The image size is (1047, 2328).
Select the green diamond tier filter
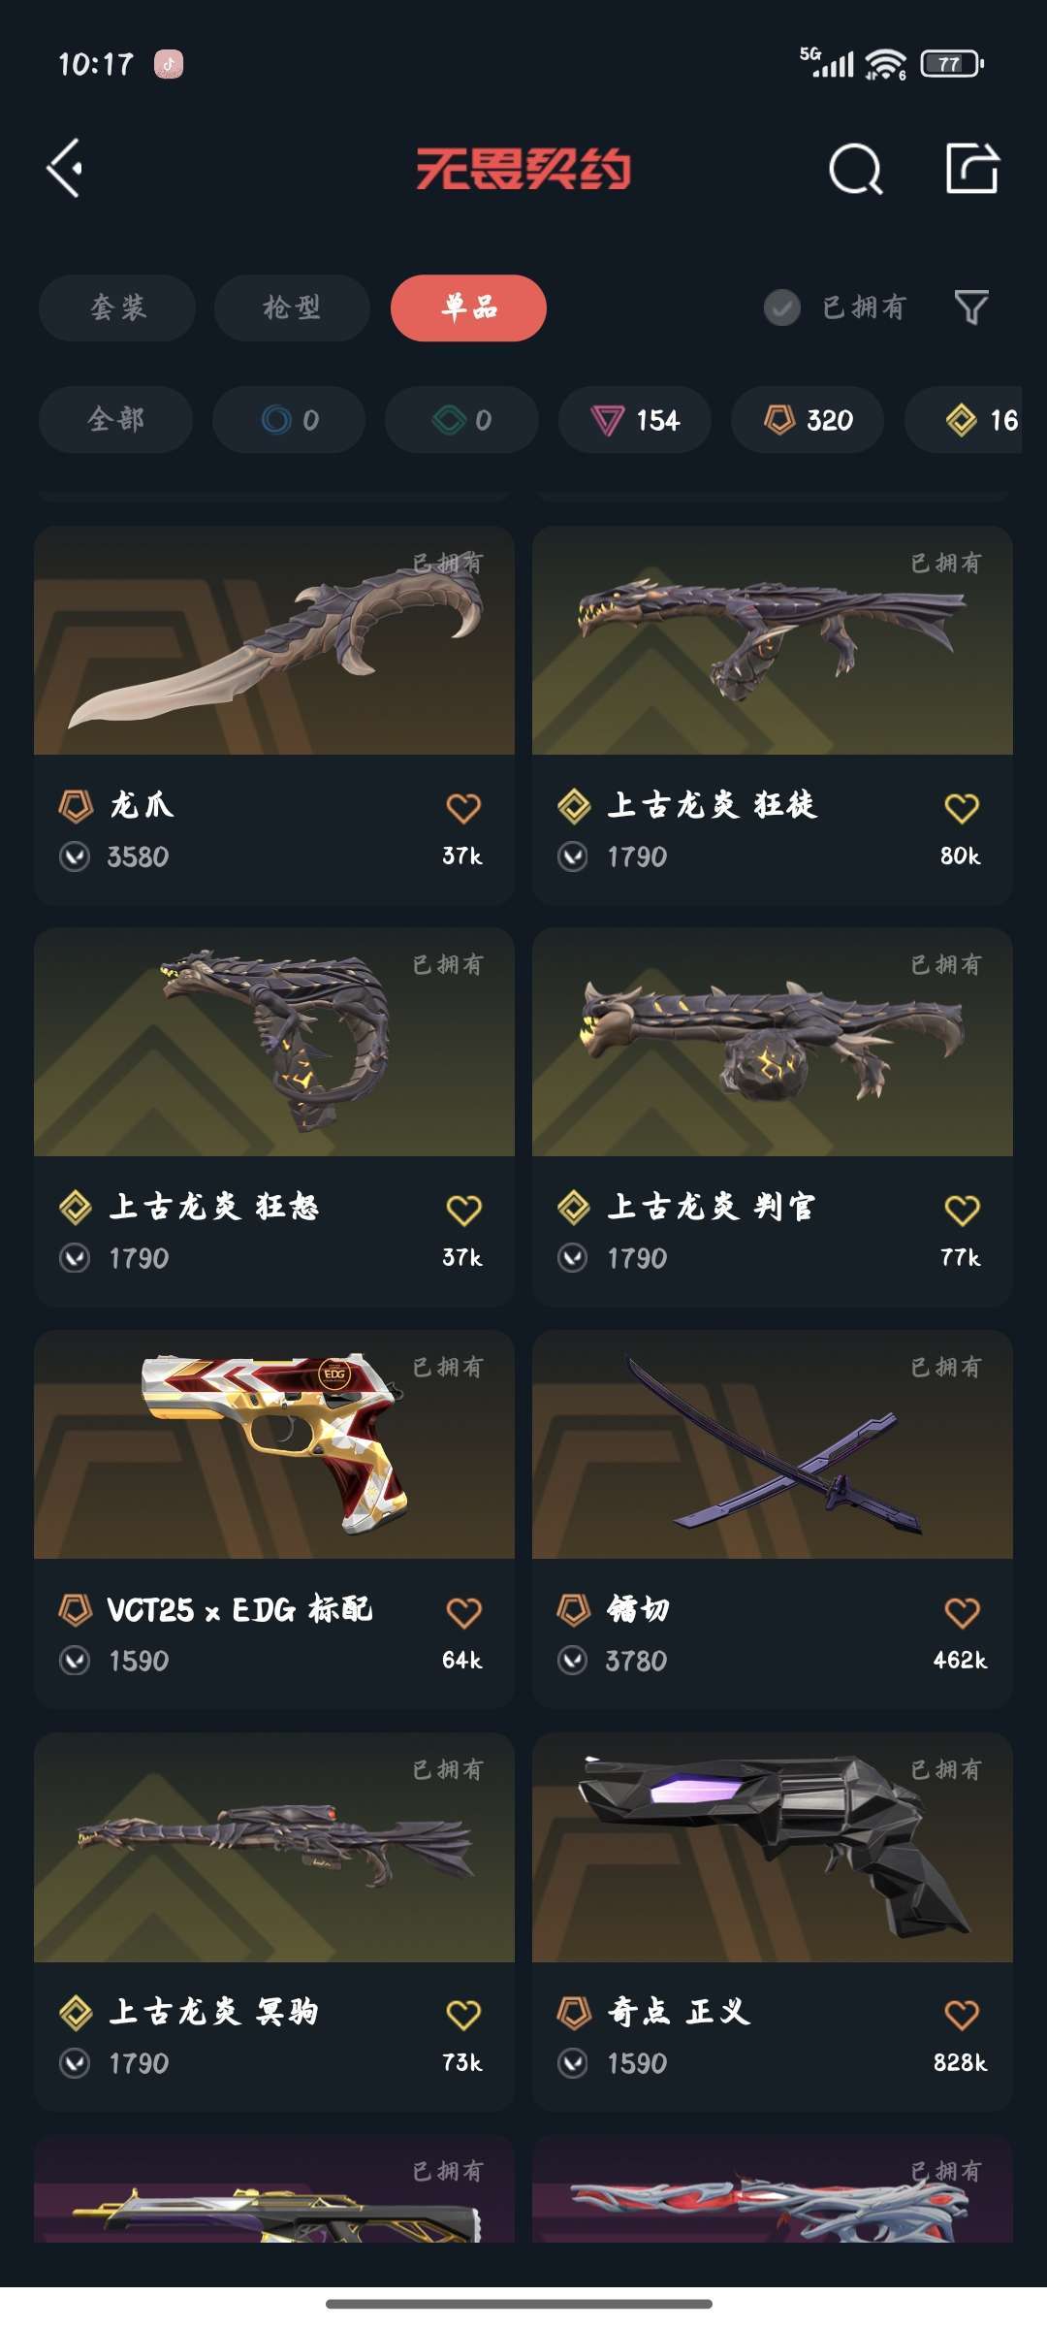(x=461, y=419)
